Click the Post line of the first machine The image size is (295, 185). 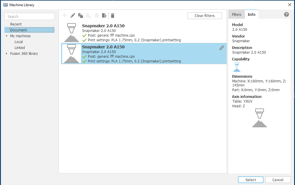pyautogui.click(x=111, y=35)
